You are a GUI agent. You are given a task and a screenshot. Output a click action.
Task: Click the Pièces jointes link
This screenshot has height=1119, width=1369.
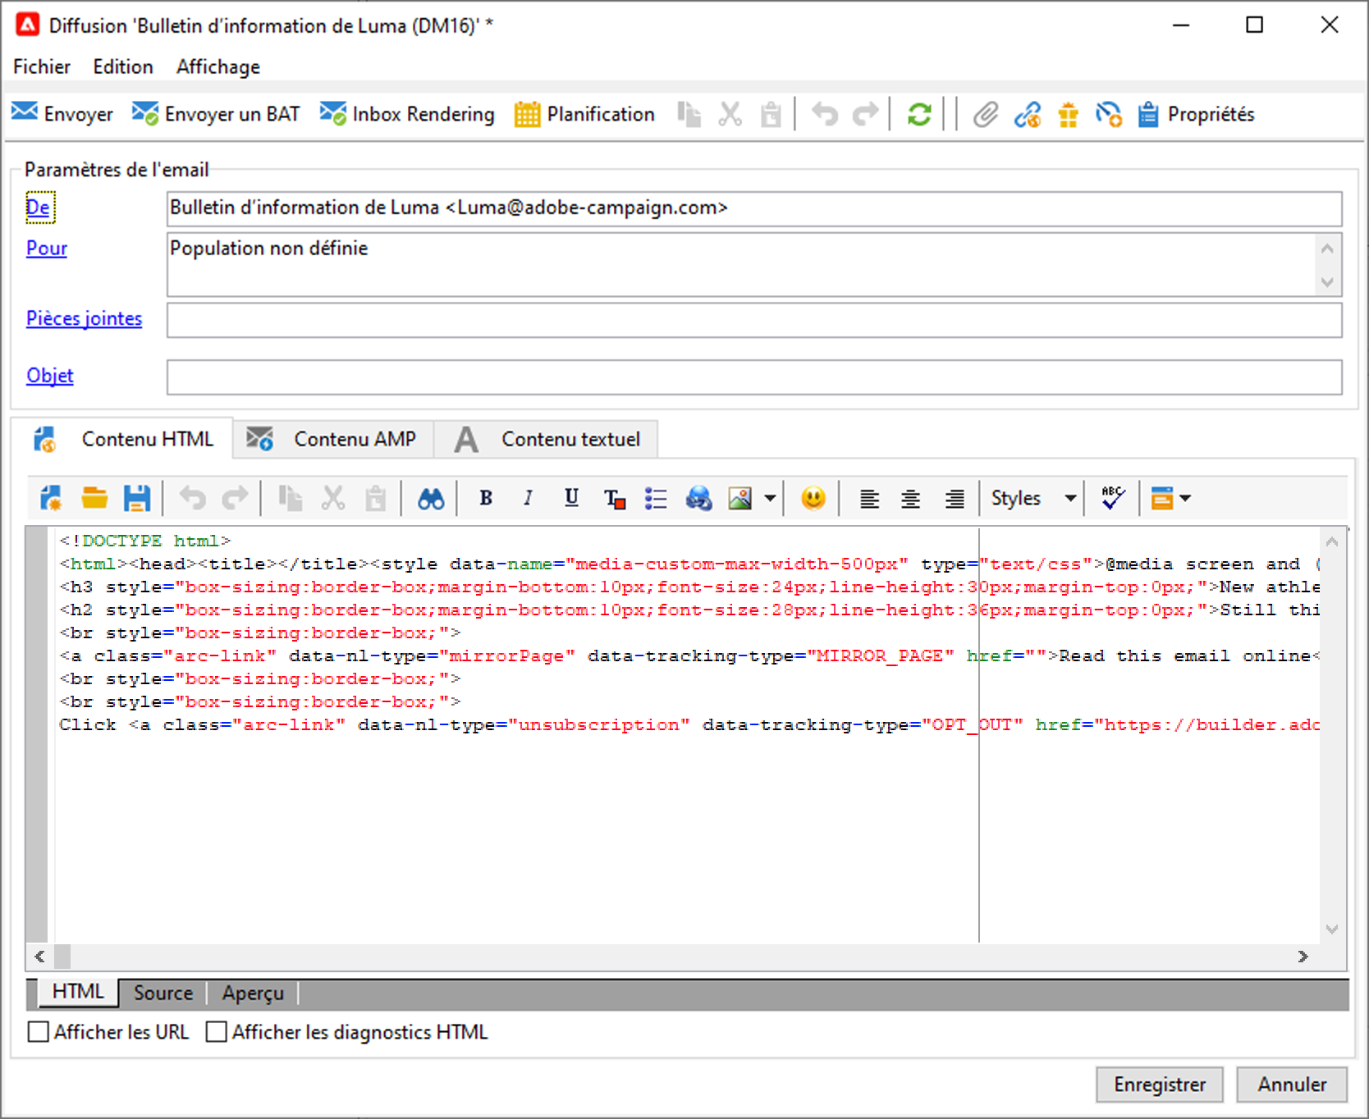pos(84,318)
